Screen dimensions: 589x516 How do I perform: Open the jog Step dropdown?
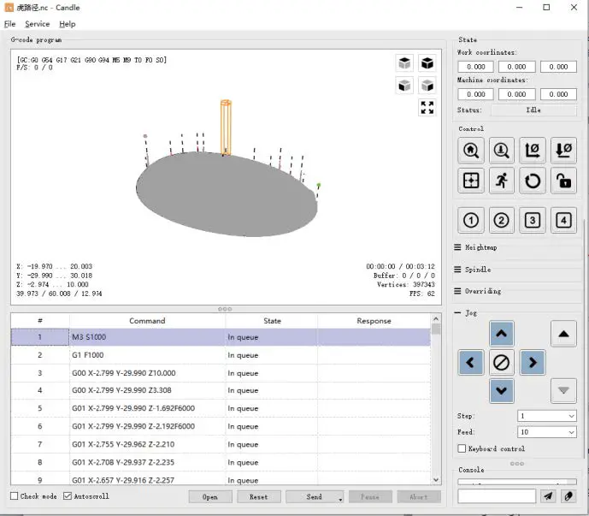pyautogui.click(x=547, y=416)
